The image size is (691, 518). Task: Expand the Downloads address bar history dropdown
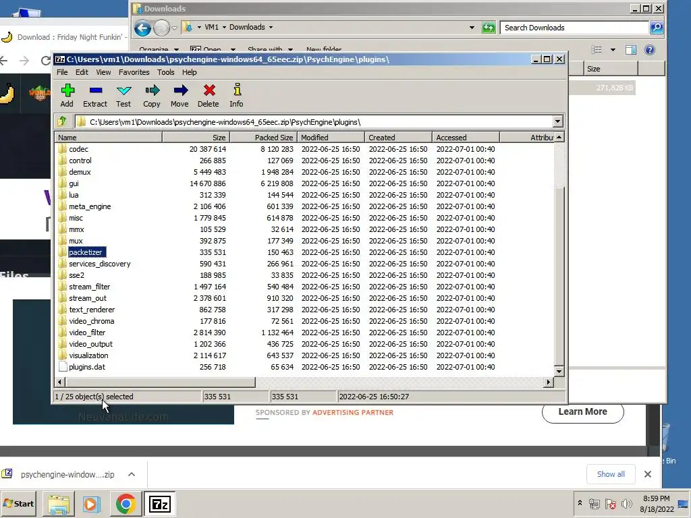click(472, 27)
